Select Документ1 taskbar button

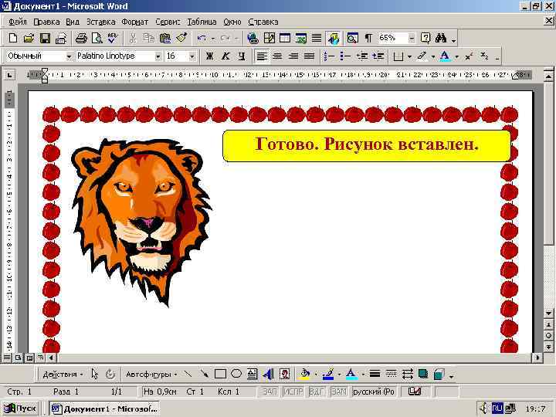104,409
